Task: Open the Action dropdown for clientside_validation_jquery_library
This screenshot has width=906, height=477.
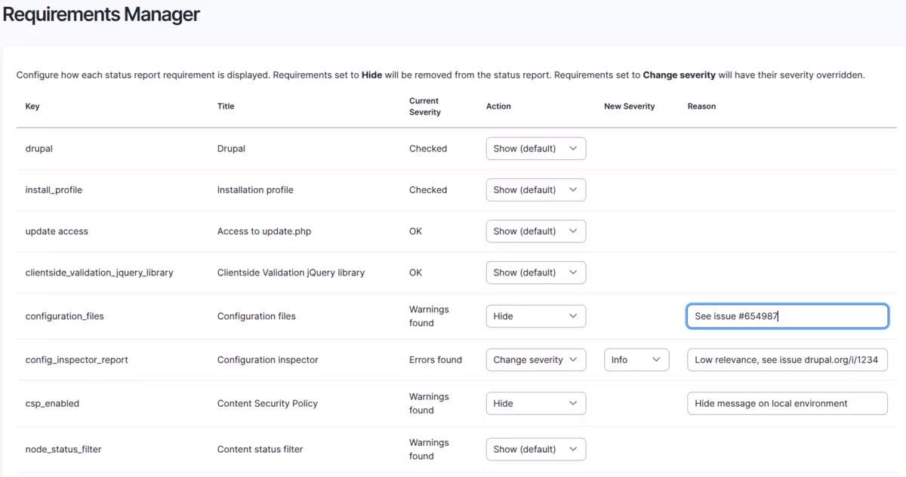Action: (535, 272)
